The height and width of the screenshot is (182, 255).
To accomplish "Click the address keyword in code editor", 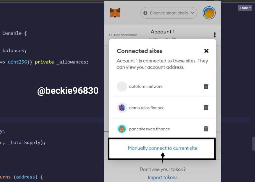I will pyautogui.click(x=25, y=177).
